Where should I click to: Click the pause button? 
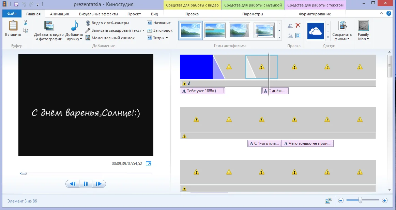(86, 184)
